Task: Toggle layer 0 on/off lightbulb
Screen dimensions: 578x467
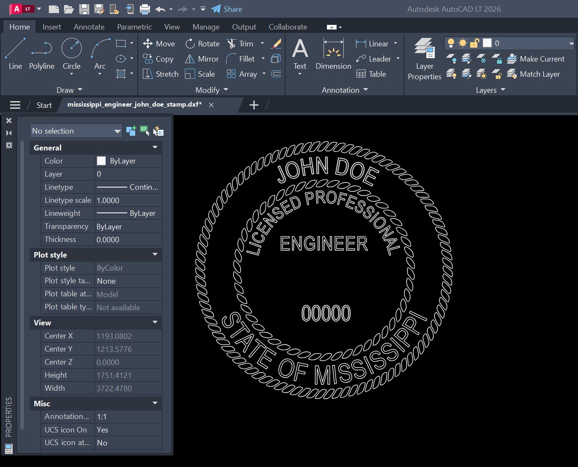Action: pyautogui.click(x=451, y=43)
